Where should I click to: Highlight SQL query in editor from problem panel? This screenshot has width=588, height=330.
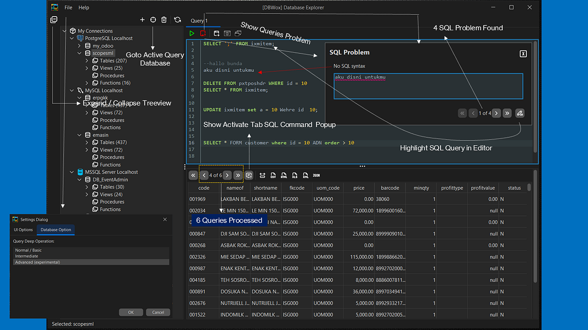(520, 113)
